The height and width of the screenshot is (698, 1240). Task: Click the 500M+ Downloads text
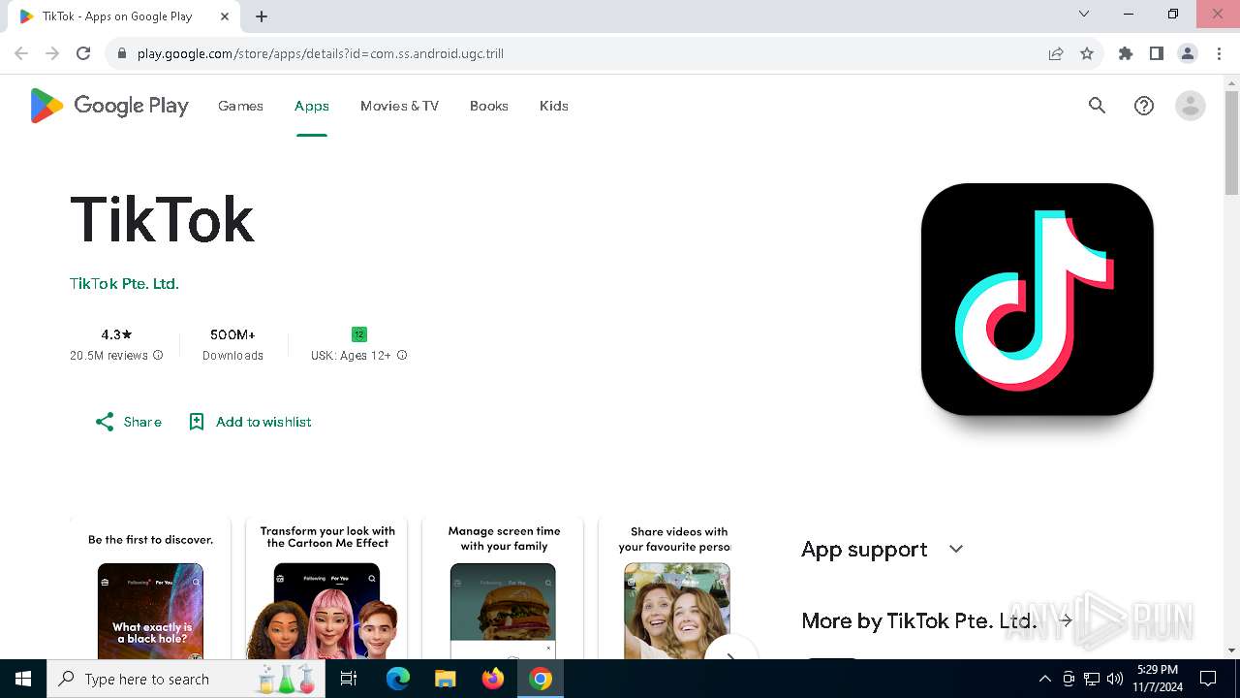pyautogui.click(x=232, y=344)
